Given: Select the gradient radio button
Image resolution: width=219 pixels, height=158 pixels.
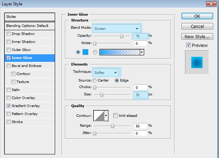Looking at the screenshot, I should [x=95, y=52].
